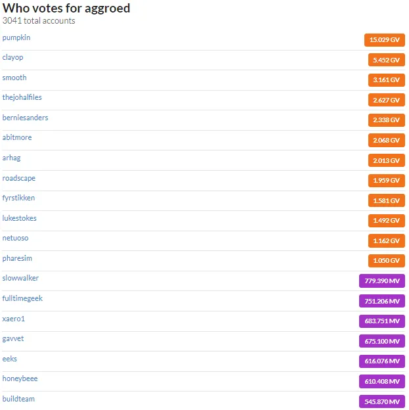
Task: Open lukestokes account link
Action: coord(19,218)
